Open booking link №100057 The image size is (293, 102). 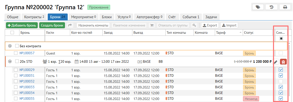point(27,53)
